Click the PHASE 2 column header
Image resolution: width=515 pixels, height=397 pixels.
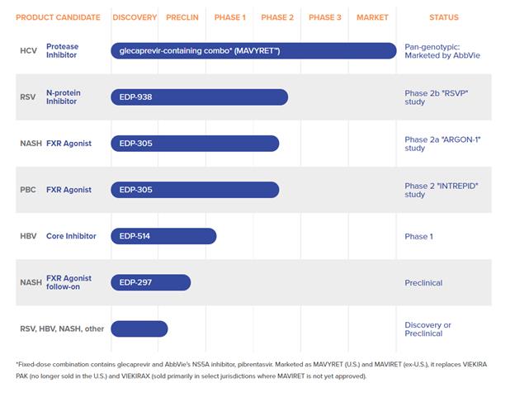point(277,17)
